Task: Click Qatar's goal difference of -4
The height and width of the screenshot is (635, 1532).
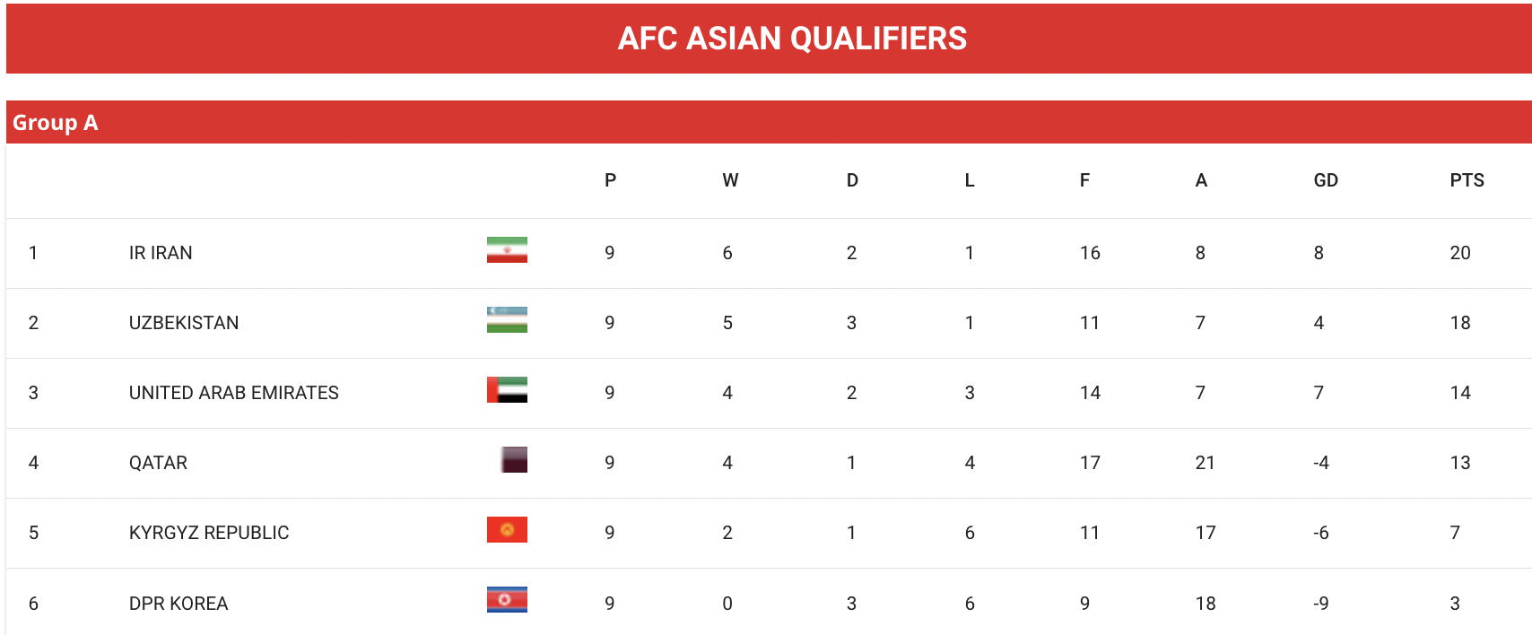Action: coord(1321,463)
